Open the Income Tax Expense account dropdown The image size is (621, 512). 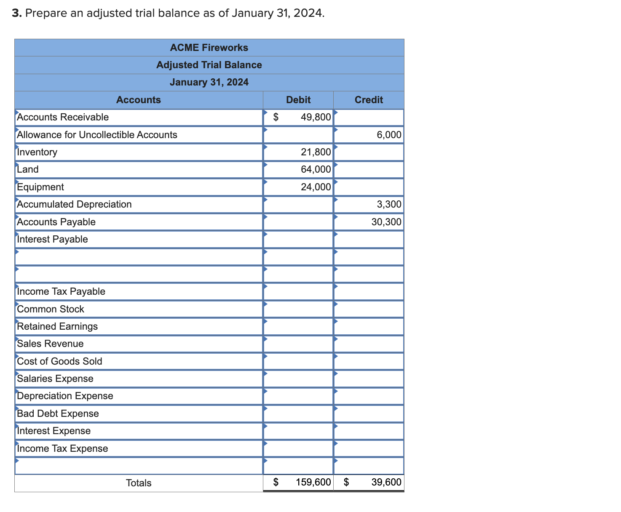(139, 448)
